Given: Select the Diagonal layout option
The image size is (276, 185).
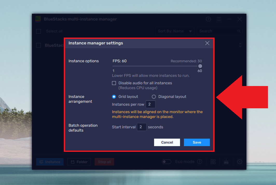Looking at the screenshot, I should click(x=153, y=96).
